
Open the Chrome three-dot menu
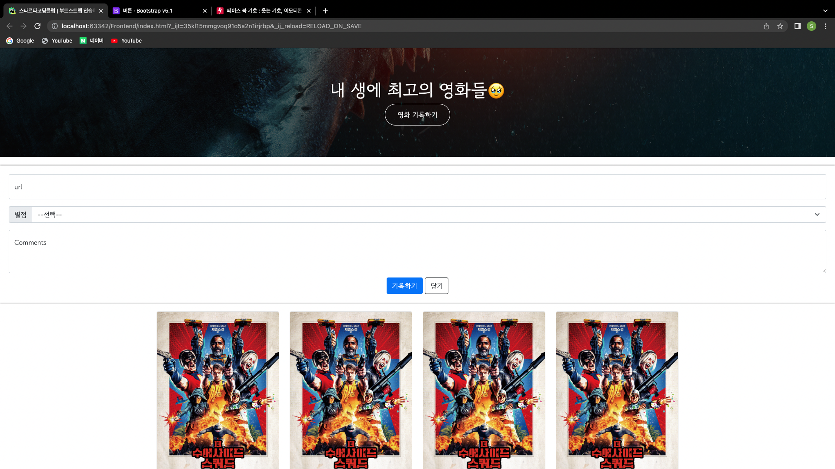point(825,26)
